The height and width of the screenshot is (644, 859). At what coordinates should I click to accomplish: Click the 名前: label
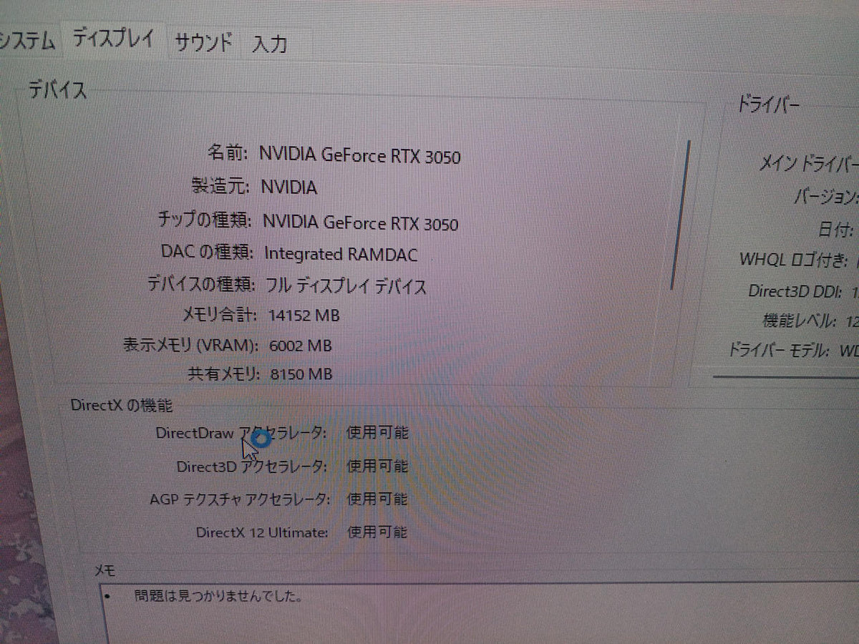click(x=228, y=153)
